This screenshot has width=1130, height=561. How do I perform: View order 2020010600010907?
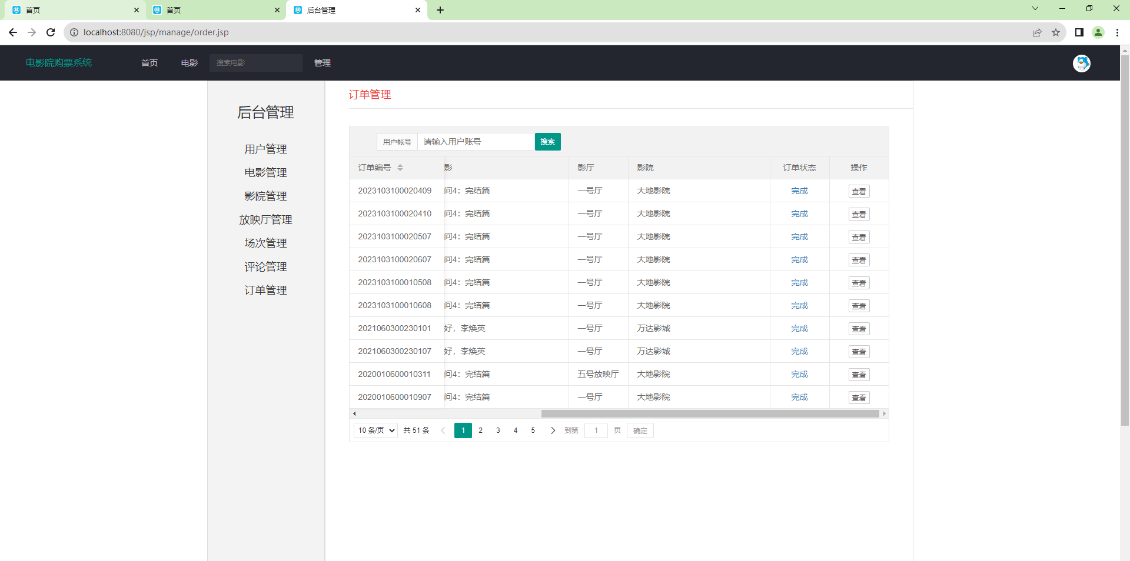pyautogui.click(x=859, y=398)
